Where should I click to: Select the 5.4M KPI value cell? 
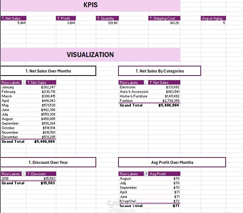[x=14, y=23]
